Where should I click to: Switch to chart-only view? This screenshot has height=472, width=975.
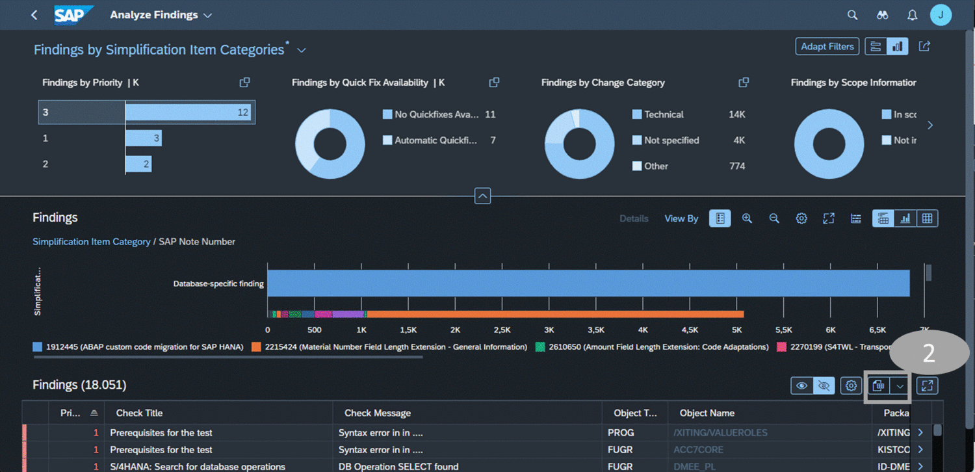click(x=905, y=218)
